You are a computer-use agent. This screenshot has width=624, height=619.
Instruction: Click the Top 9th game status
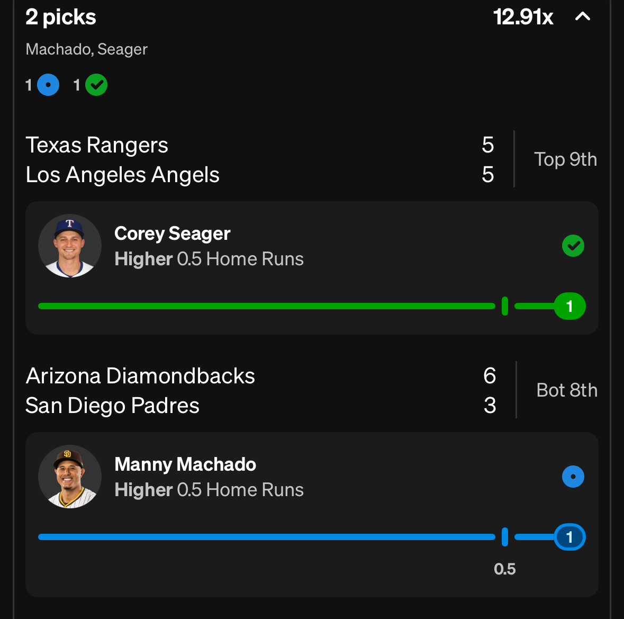pos(565,159)
